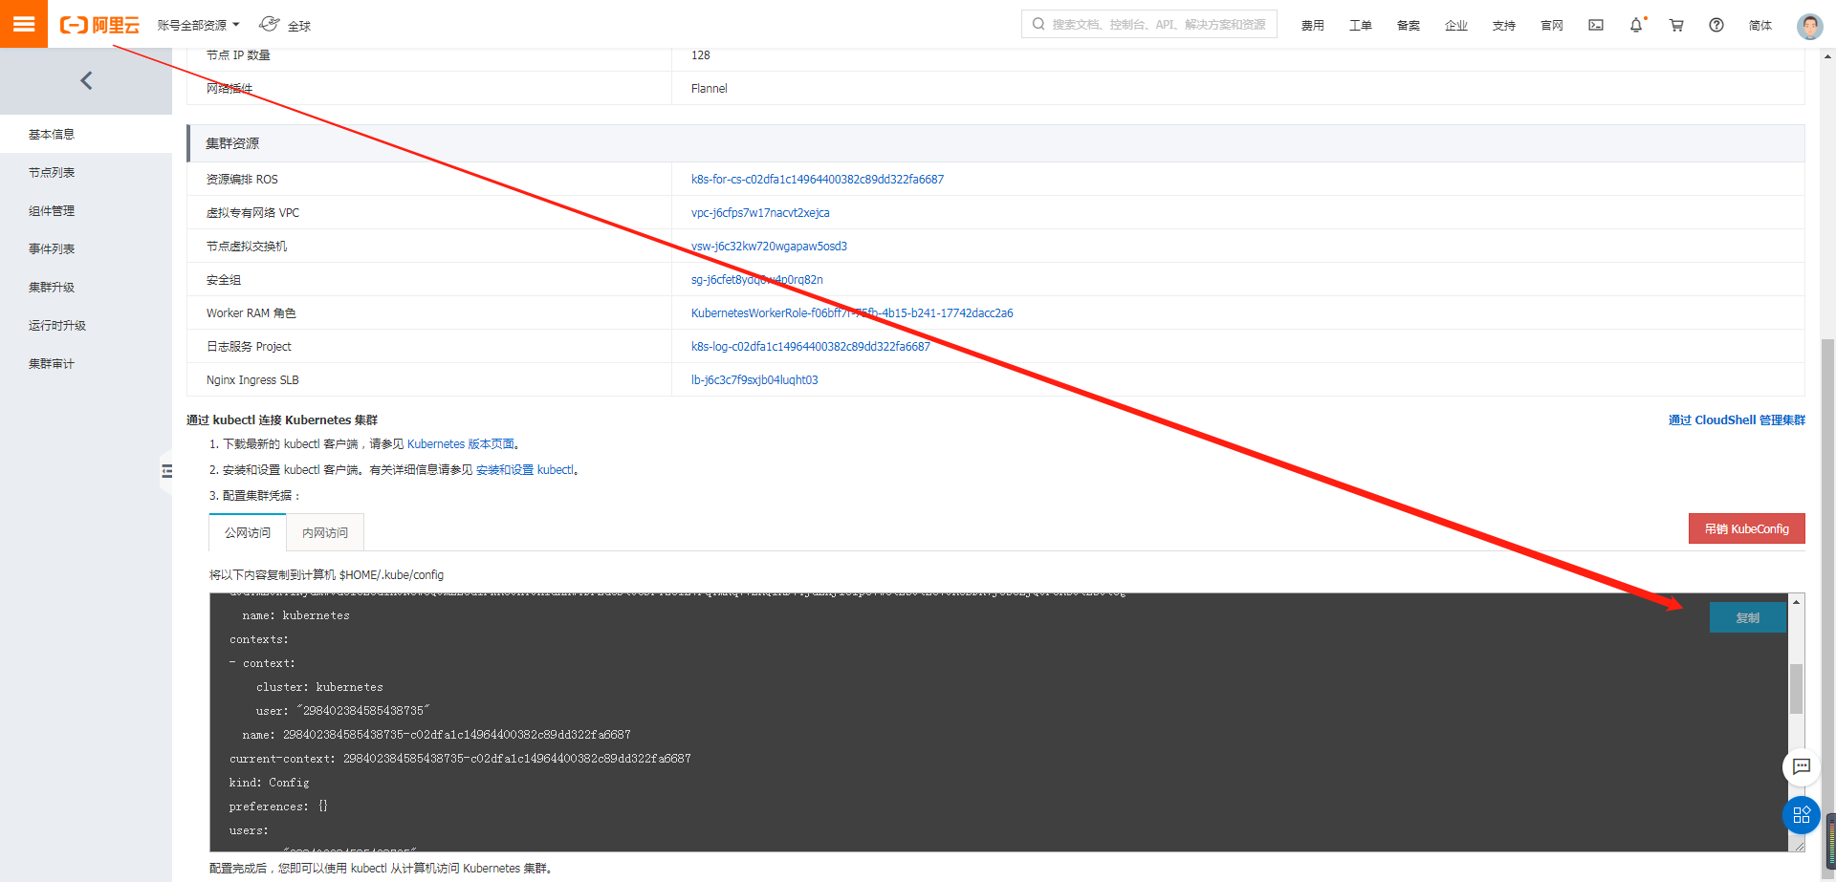The image size is (1836, 882).
Task: Open the notification bell
Action: point(1636,25)
